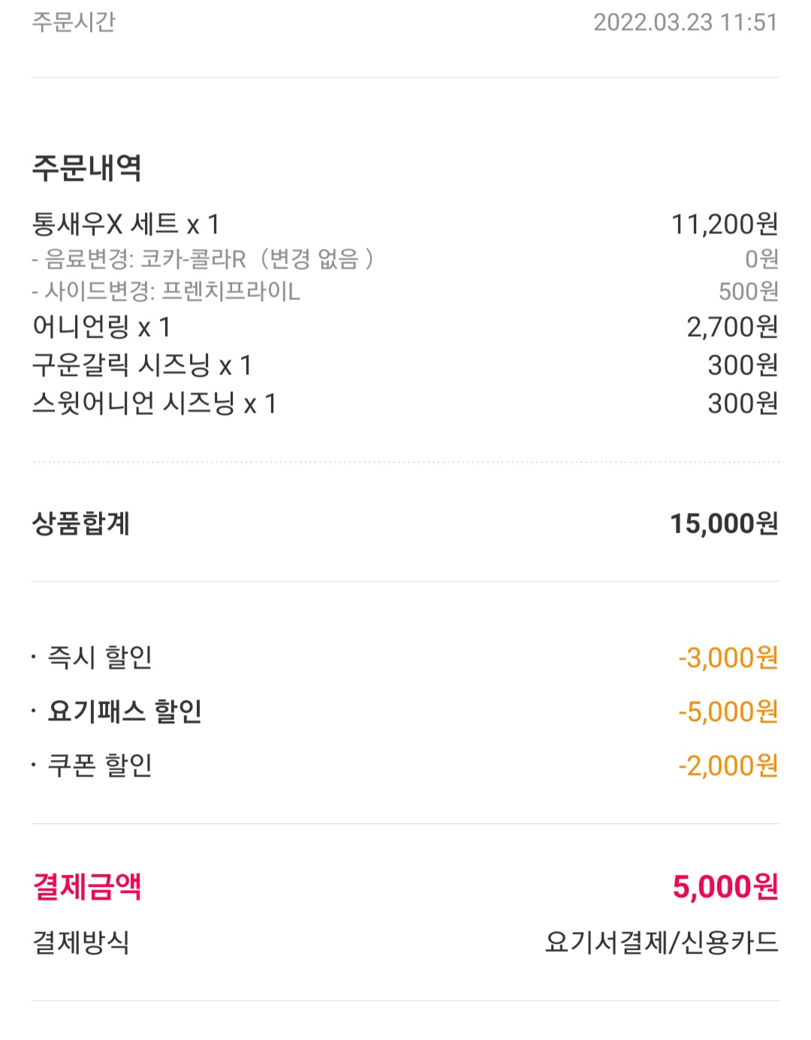Click the 요기패스 할인 discount label
The width and height of the screenshot is (811, 1040).
[x=125, y=711]
